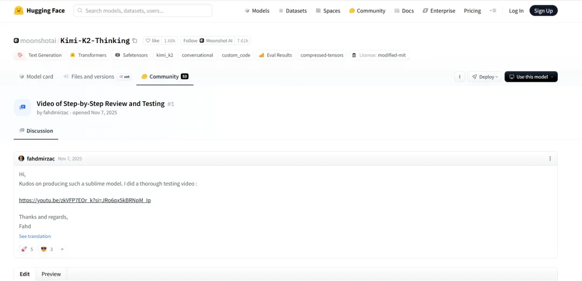Select the kimi_k2 tag
This screenshot has height=281, width=582.
(165, 55)
